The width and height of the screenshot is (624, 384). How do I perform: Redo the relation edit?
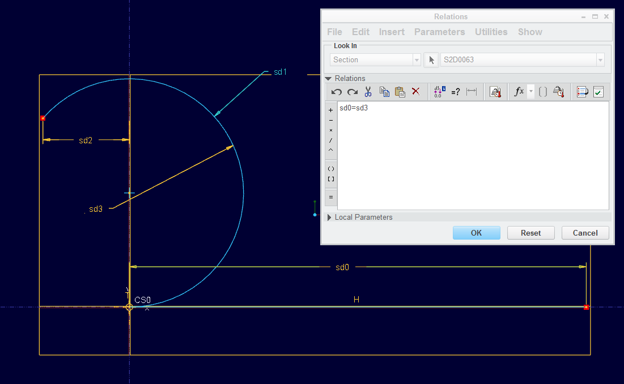click(352, 92)
